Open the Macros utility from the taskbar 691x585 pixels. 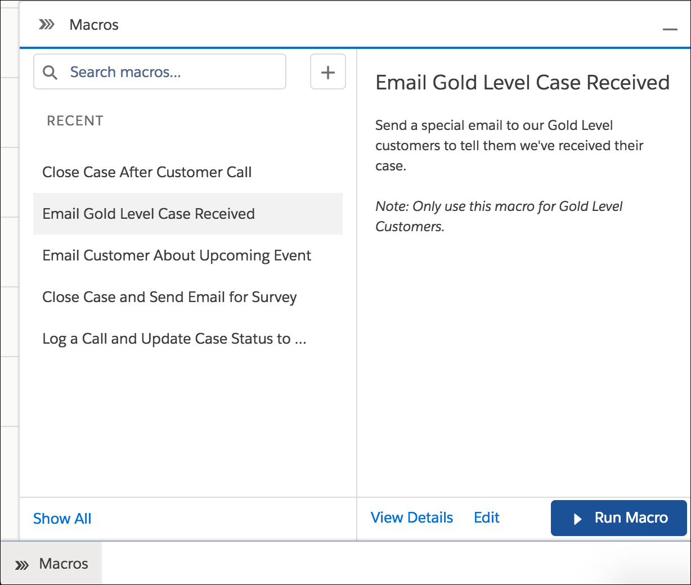[x=51, y=563]
